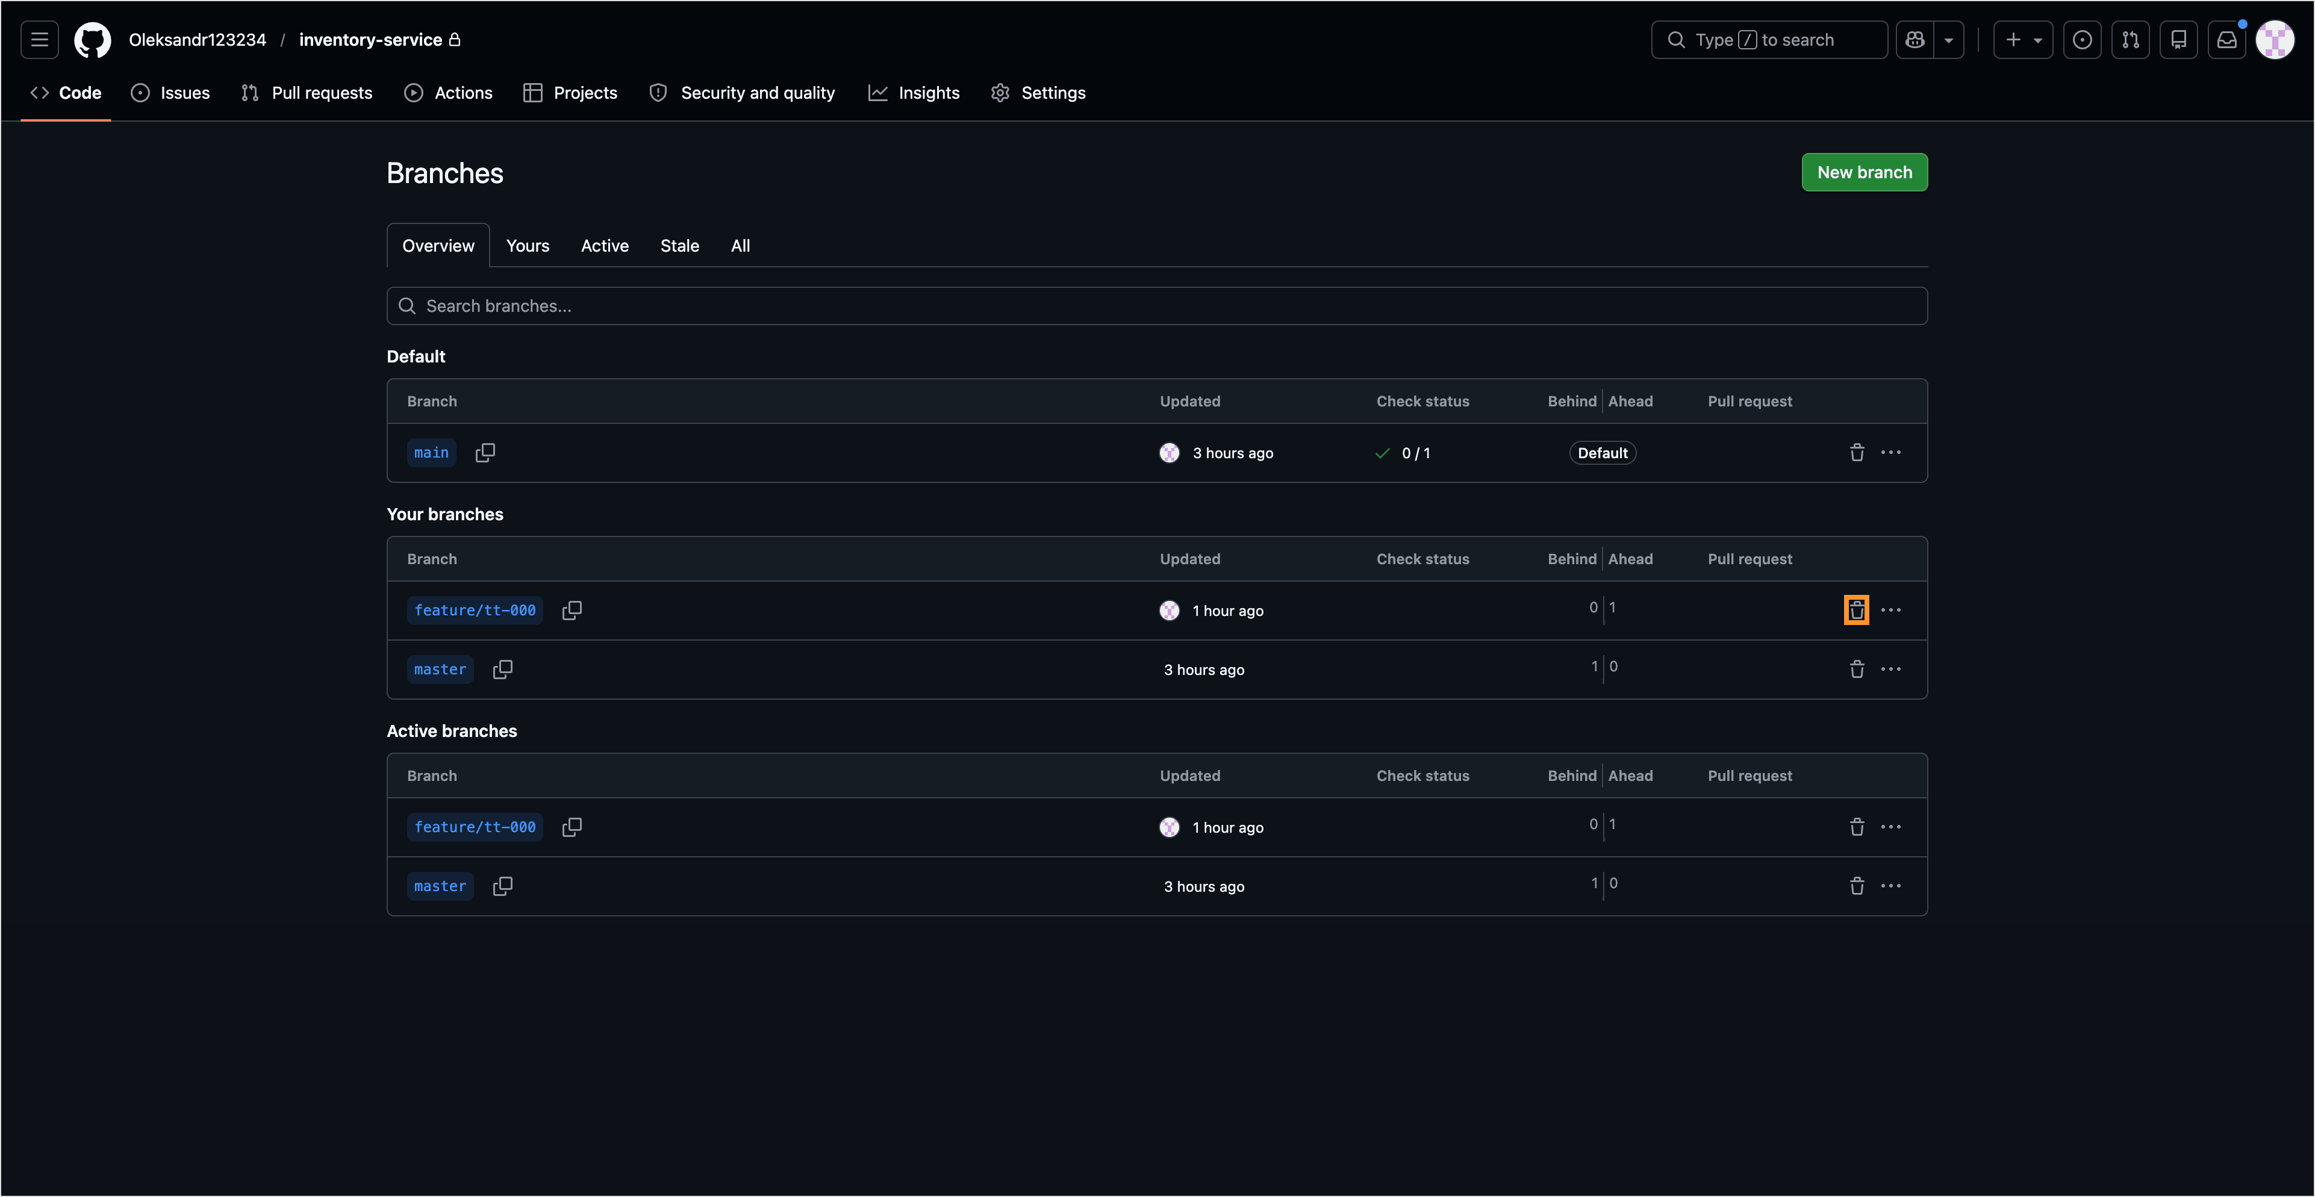
Task: Open the Insights tab
Action: (x=914, y=93)
